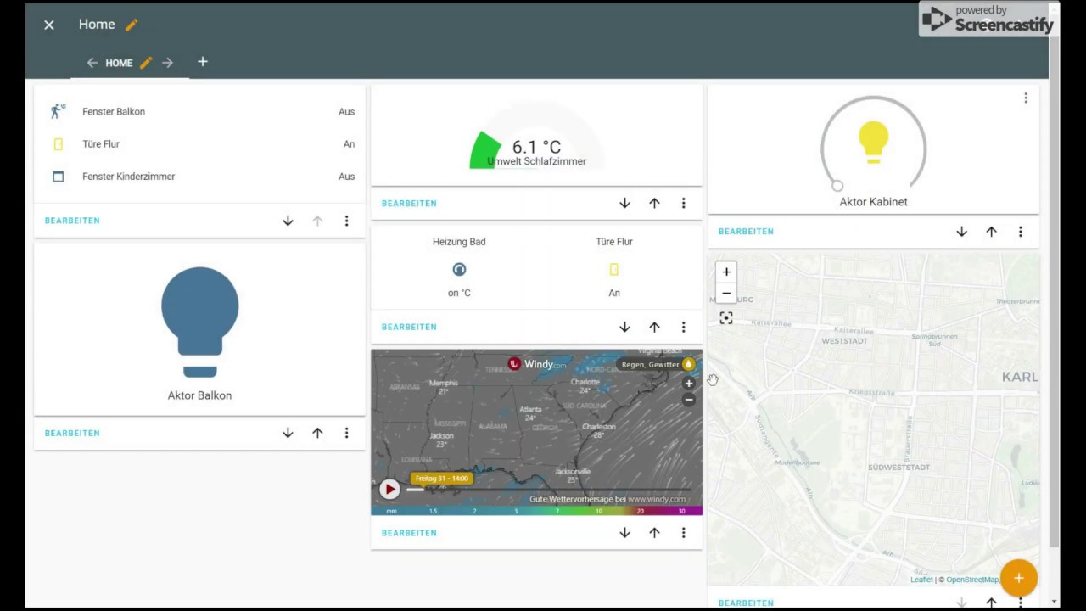Zoom in on the Windy weather map
The image size is (1086, 611).
[x=689, y=384]
